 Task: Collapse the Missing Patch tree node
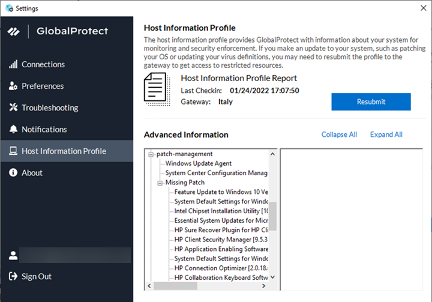coord(160,183)
